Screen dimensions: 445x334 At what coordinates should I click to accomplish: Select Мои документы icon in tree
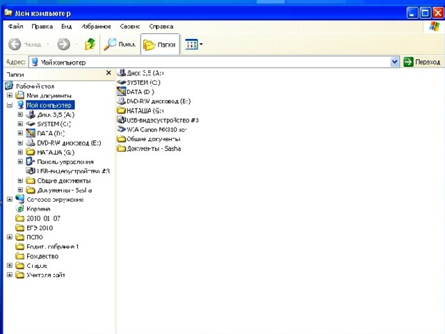point(20,95)
